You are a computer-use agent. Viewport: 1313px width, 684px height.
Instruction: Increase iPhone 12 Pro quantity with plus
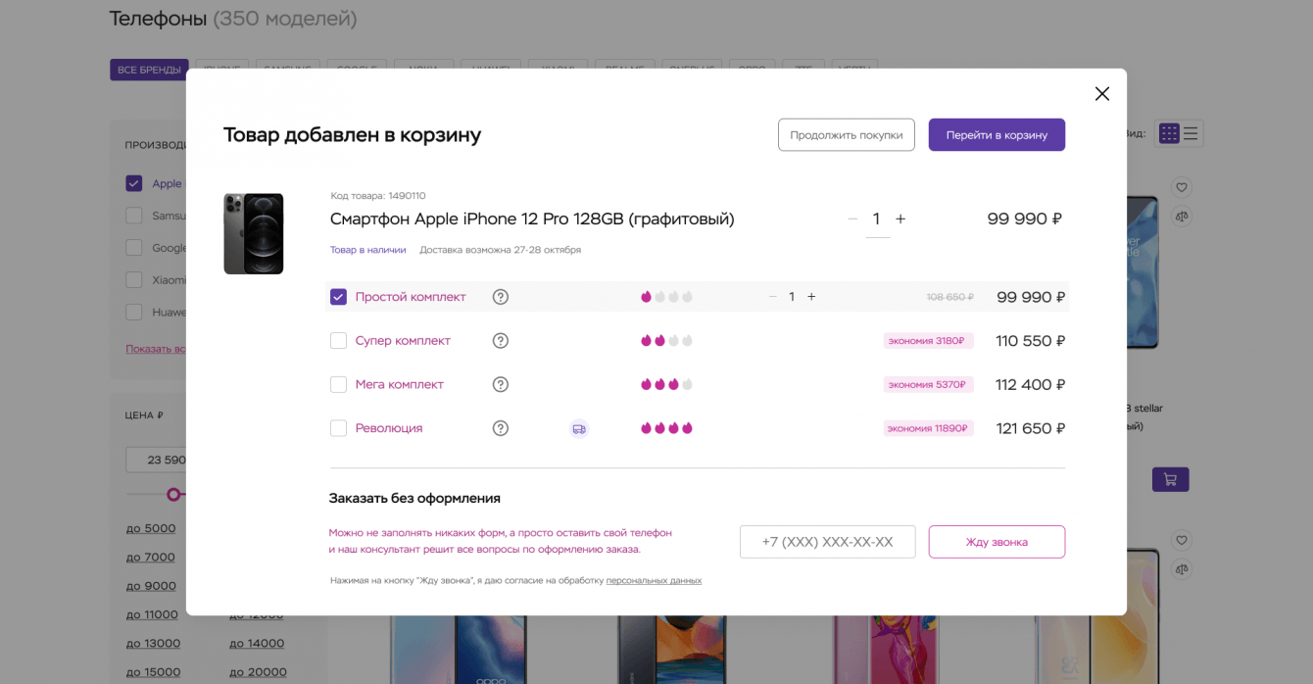(900, 220)
